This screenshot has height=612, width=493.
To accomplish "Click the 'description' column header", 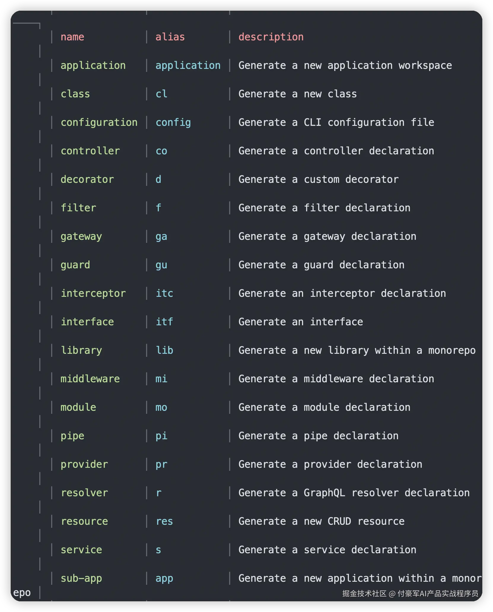I will tap(271, 37).
